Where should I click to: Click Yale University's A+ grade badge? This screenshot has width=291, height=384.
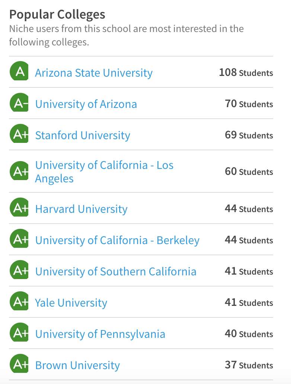(x=19, y=302)
